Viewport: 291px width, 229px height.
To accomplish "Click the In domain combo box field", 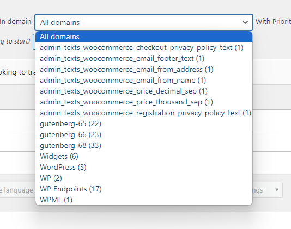I will 144,22.
